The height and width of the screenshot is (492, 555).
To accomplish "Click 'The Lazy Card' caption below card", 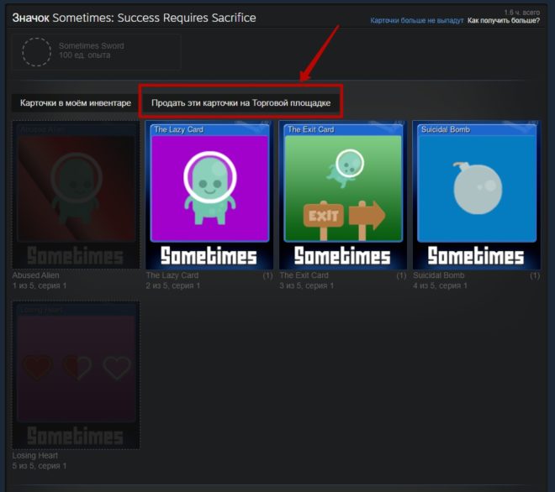I will [172, 275].
